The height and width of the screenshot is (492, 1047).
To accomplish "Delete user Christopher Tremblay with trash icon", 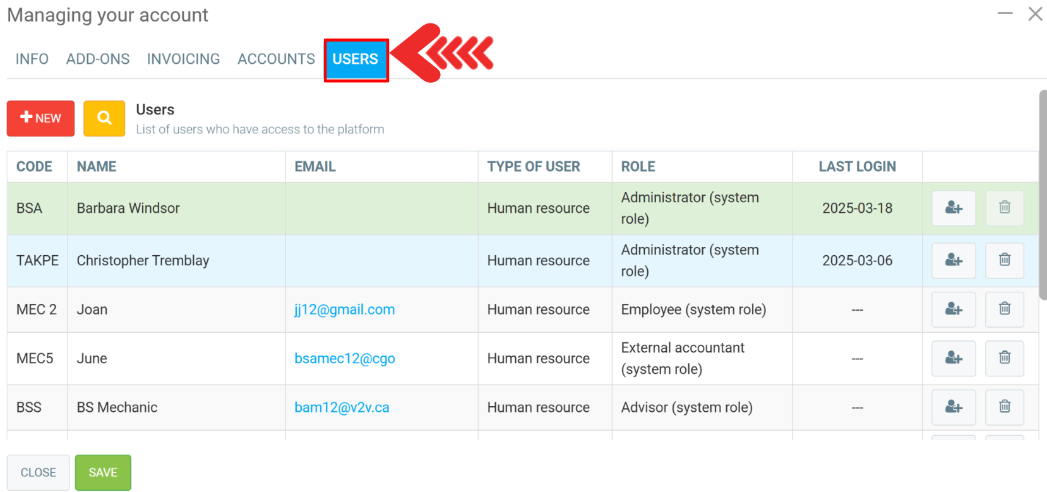I will click(x=1004, y=260).
